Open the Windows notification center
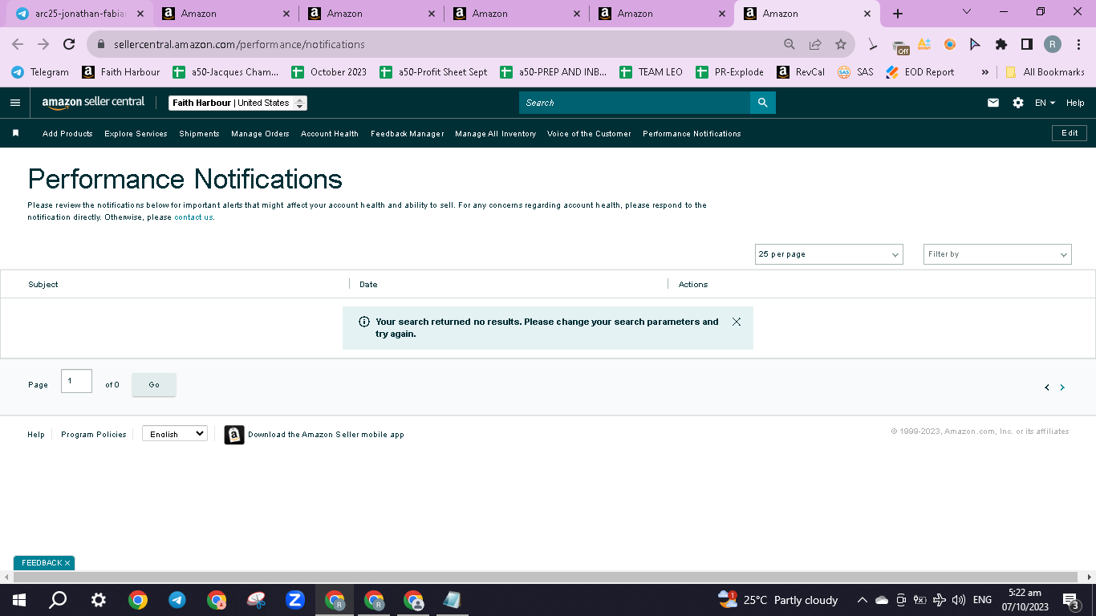The height and width of the screenshot is (616, 1096). (1070, 600)
